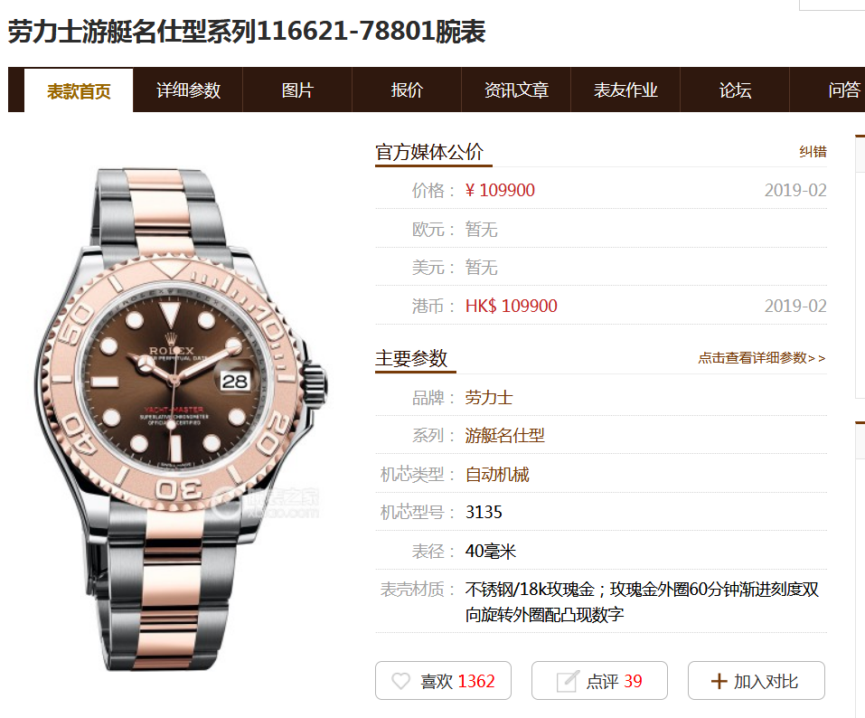
Task: Switch to the 图片 tab
Action: coord(297,90)
